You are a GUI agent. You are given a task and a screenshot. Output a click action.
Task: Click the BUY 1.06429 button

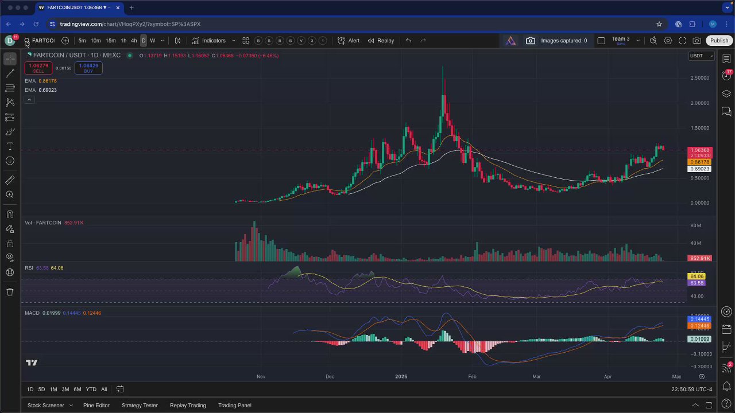coord(88,68)
